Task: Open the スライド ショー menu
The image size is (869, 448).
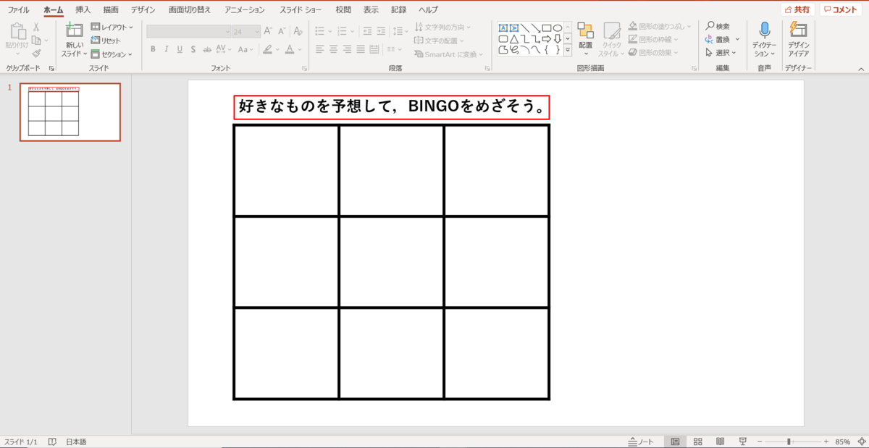Action: [x=302, y=9]
